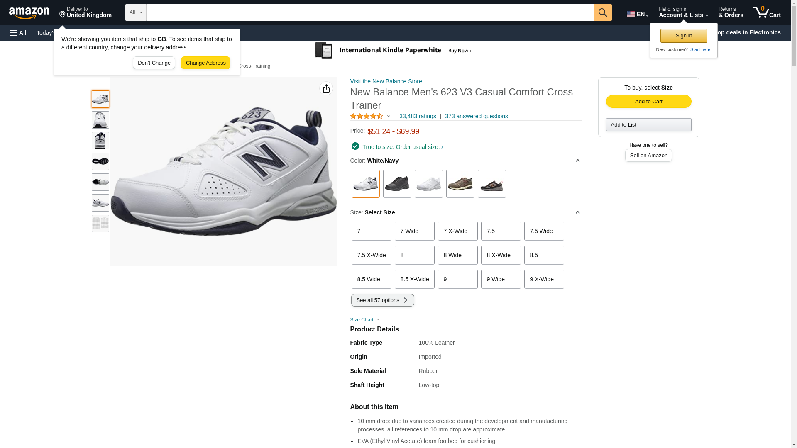
Task: Click the search magnifier button
Action: pos(602,12)
